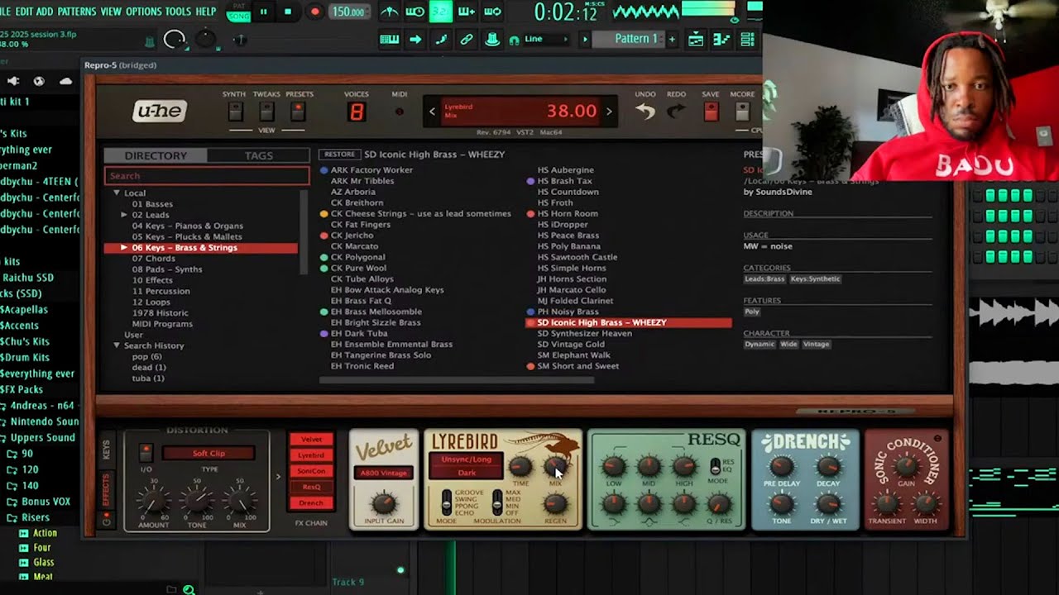Arm the red record button

(x=314, y=12)
